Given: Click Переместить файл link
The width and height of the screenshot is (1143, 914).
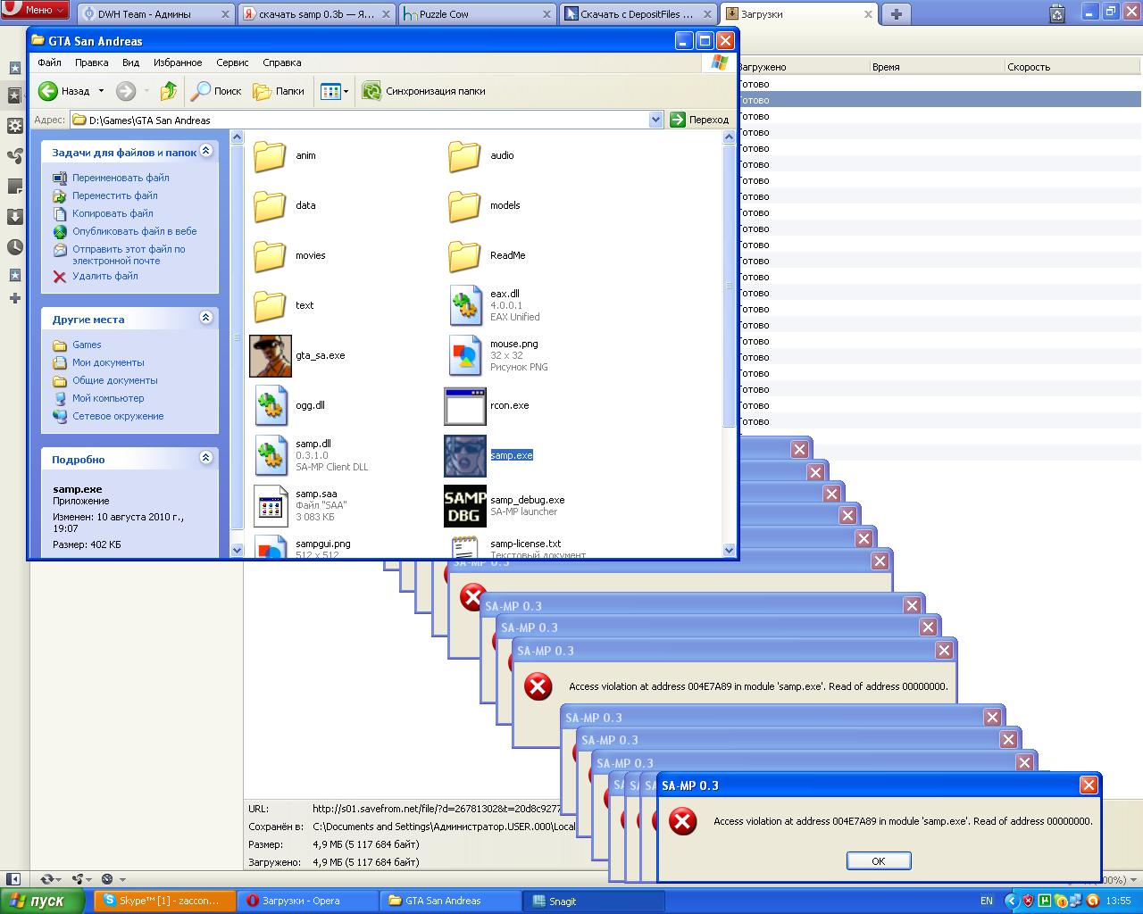Looking at the screenshot, I should pos(115,195).
